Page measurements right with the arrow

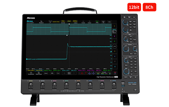pyautogui.click(x=112, y=70)
